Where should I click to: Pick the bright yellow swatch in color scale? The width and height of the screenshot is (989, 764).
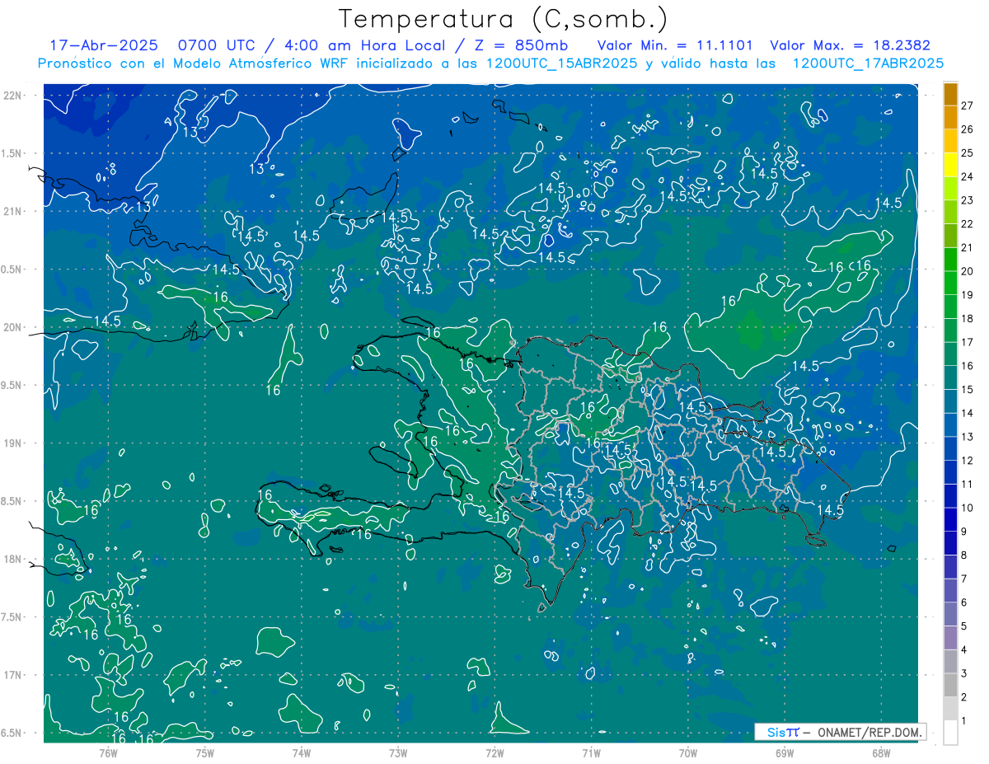950,164
